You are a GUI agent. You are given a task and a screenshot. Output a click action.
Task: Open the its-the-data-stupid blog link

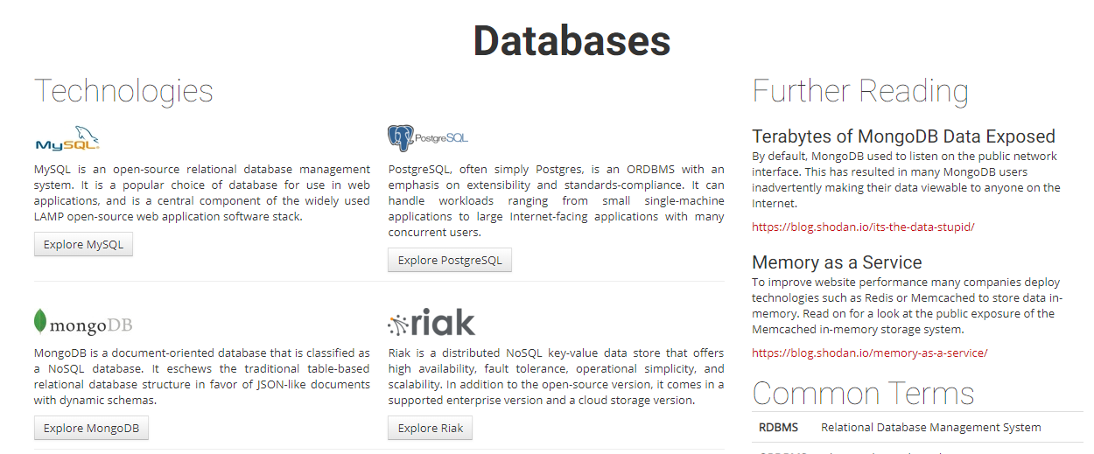click(863, 227)
